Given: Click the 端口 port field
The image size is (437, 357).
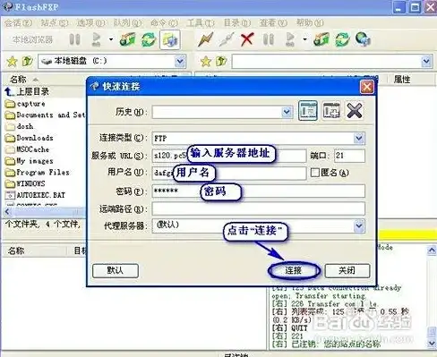Looking at the screenshot, I should 349,156.
